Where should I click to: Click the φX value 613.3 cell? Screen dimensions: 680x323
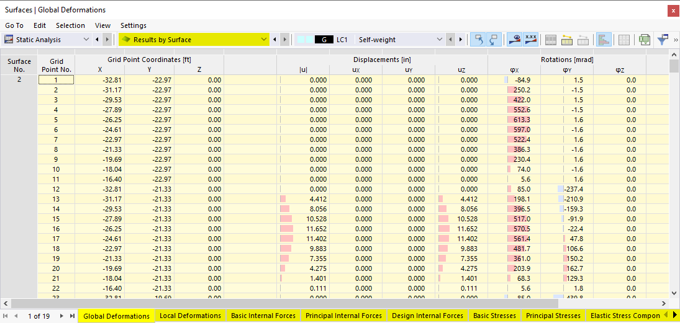(x=515, y=120)
